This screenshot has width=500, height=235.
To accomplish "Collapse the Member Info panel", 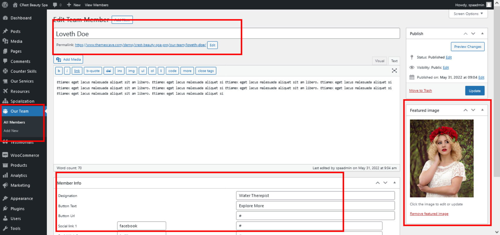I will pyautogui.click(x=395, y=183).
